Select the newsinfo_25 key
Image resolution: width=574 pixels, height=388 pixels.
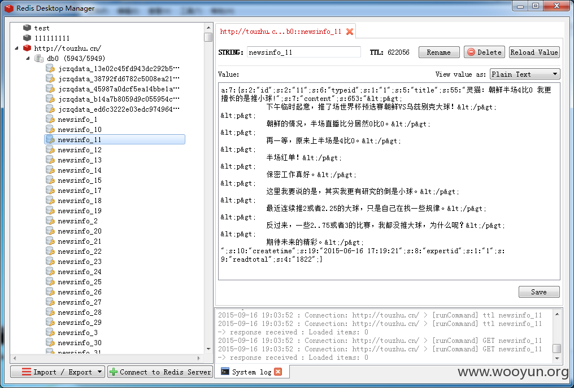[x=80, y=282]
